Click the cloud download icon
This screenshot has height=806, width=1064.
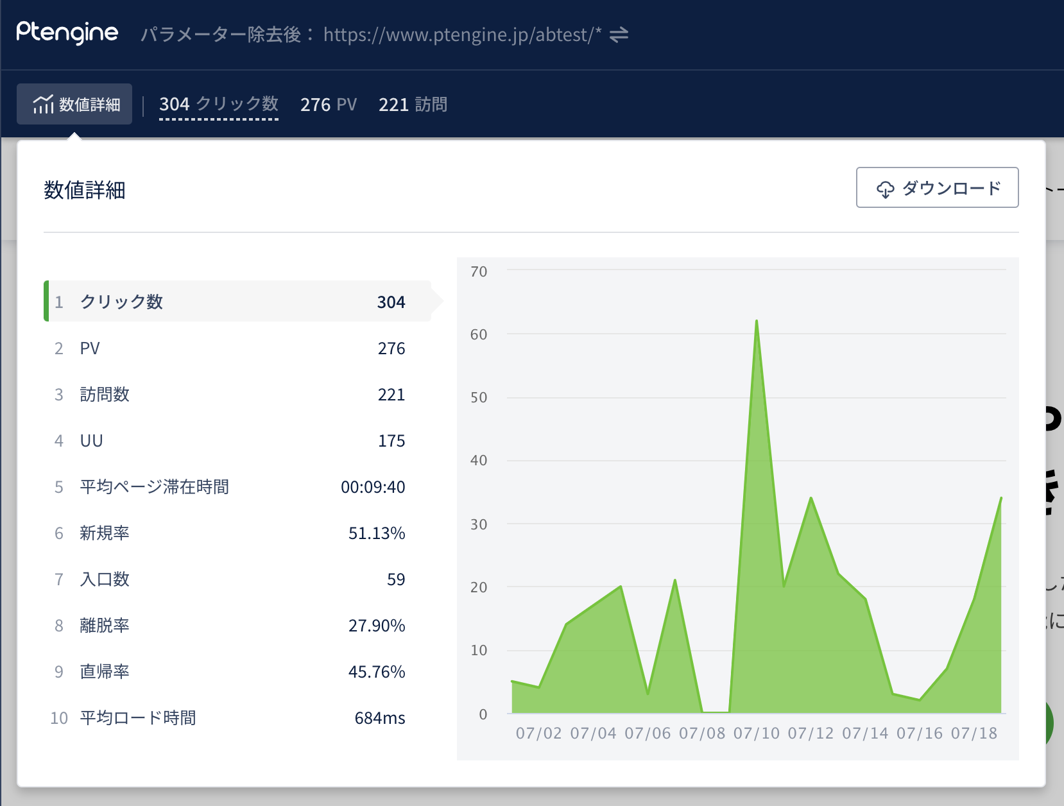pyautogui.click(x=885, y=189)
